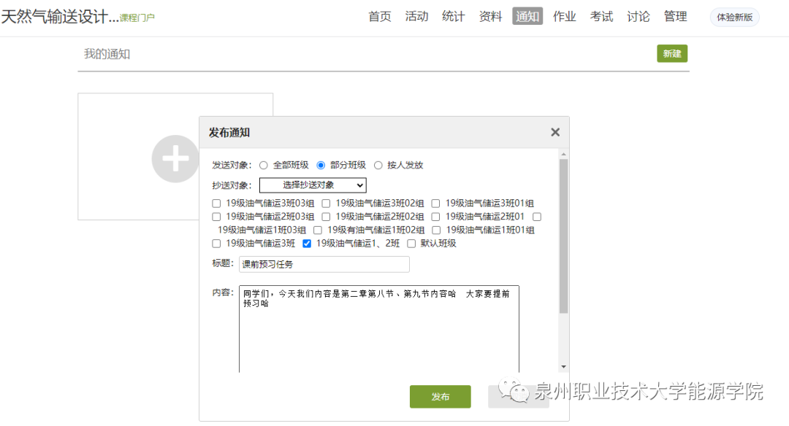Screen dimensions: 789x426
Task: Click the green 发布 button
Action: click(x=440, y=397)
